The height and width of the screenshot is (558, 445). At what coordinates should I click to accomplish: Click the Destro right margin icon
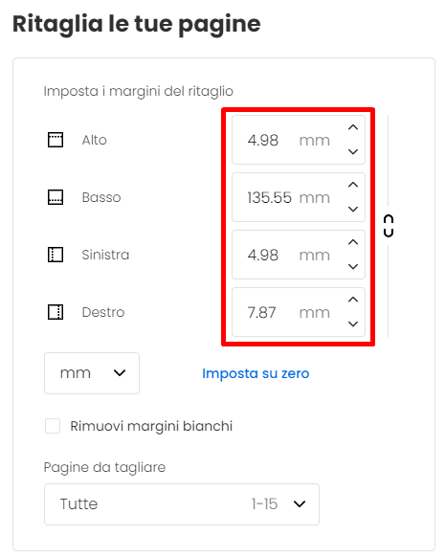(56, 312)
